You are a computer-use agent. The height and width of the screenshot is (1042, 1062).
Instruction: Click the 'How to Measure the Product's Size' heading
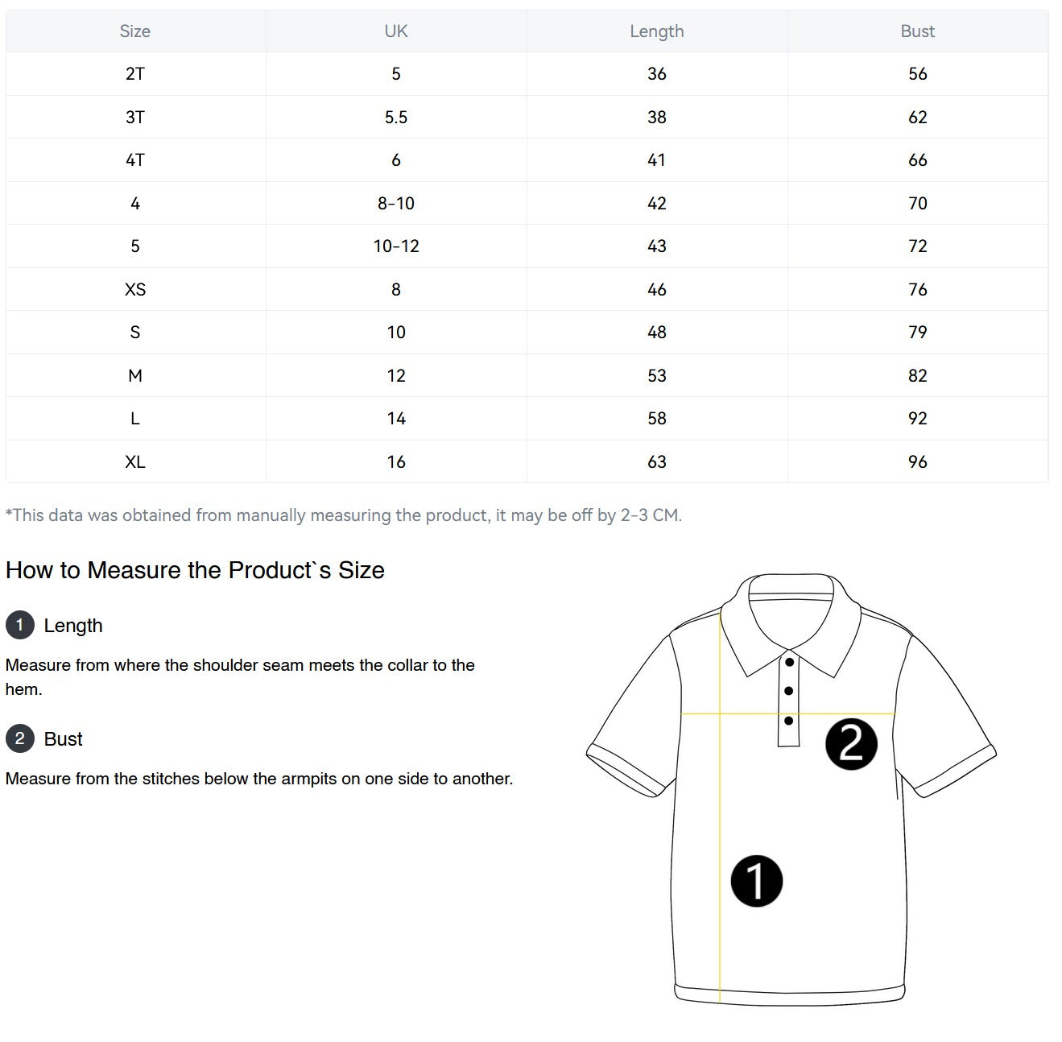[195, 570]
